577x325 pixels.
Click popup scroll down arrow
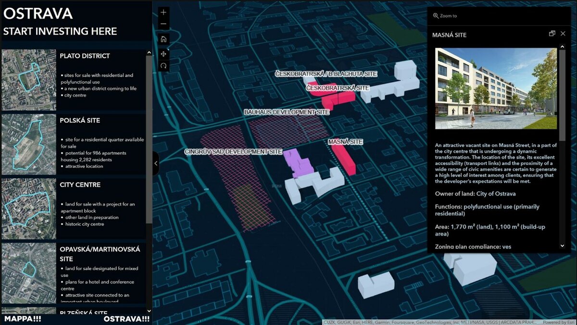563,246
